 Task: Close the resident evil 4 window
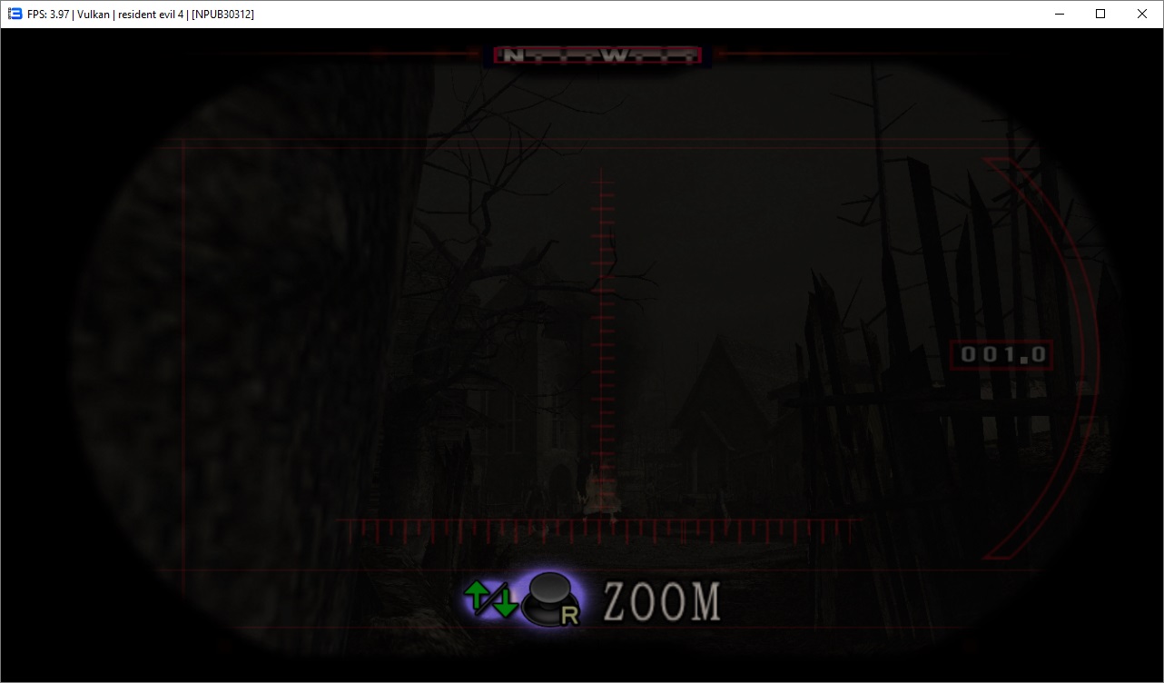(x=1142, y=14)
